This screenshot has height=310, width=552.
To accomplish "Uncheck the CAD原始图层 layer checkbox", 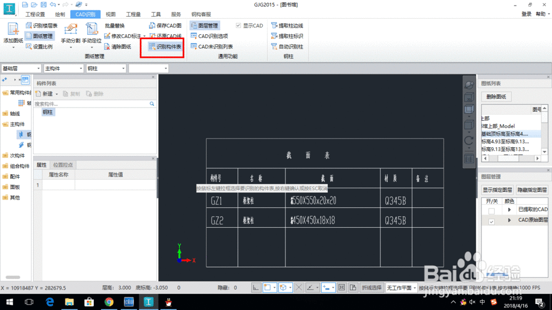I will point(491,221).
